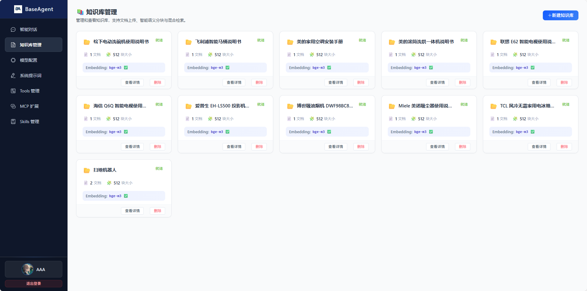Open MCP 扩展 menu entry
The height and width of the screenshot is (291, 587).
(33, 106)
